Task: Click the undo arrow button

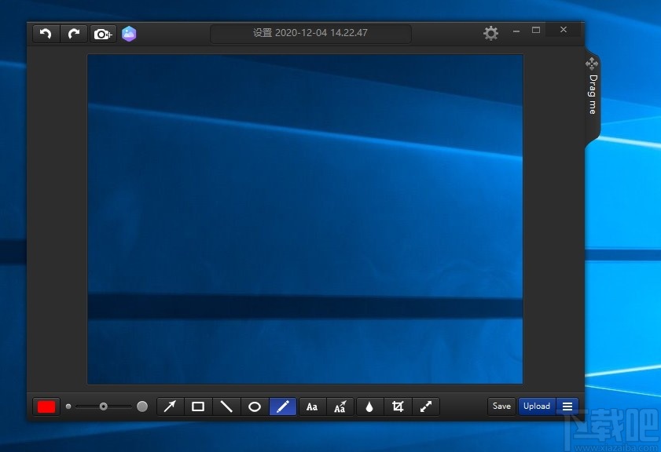Action: [46, 34]
